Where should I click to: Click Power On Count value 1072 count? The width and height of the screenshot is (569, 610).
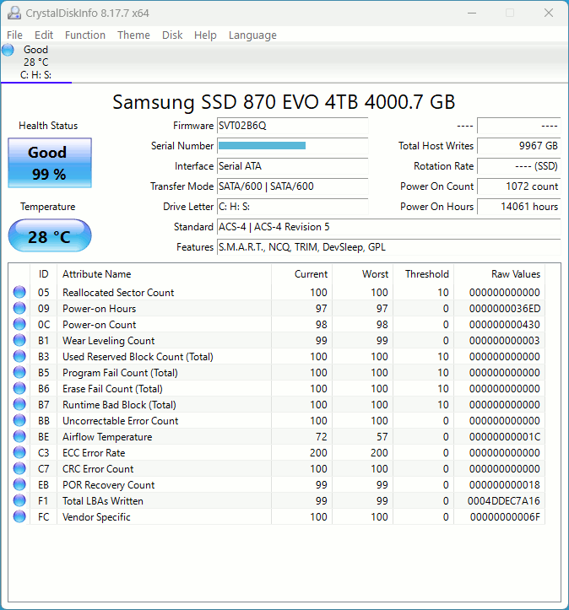point(519,186)
